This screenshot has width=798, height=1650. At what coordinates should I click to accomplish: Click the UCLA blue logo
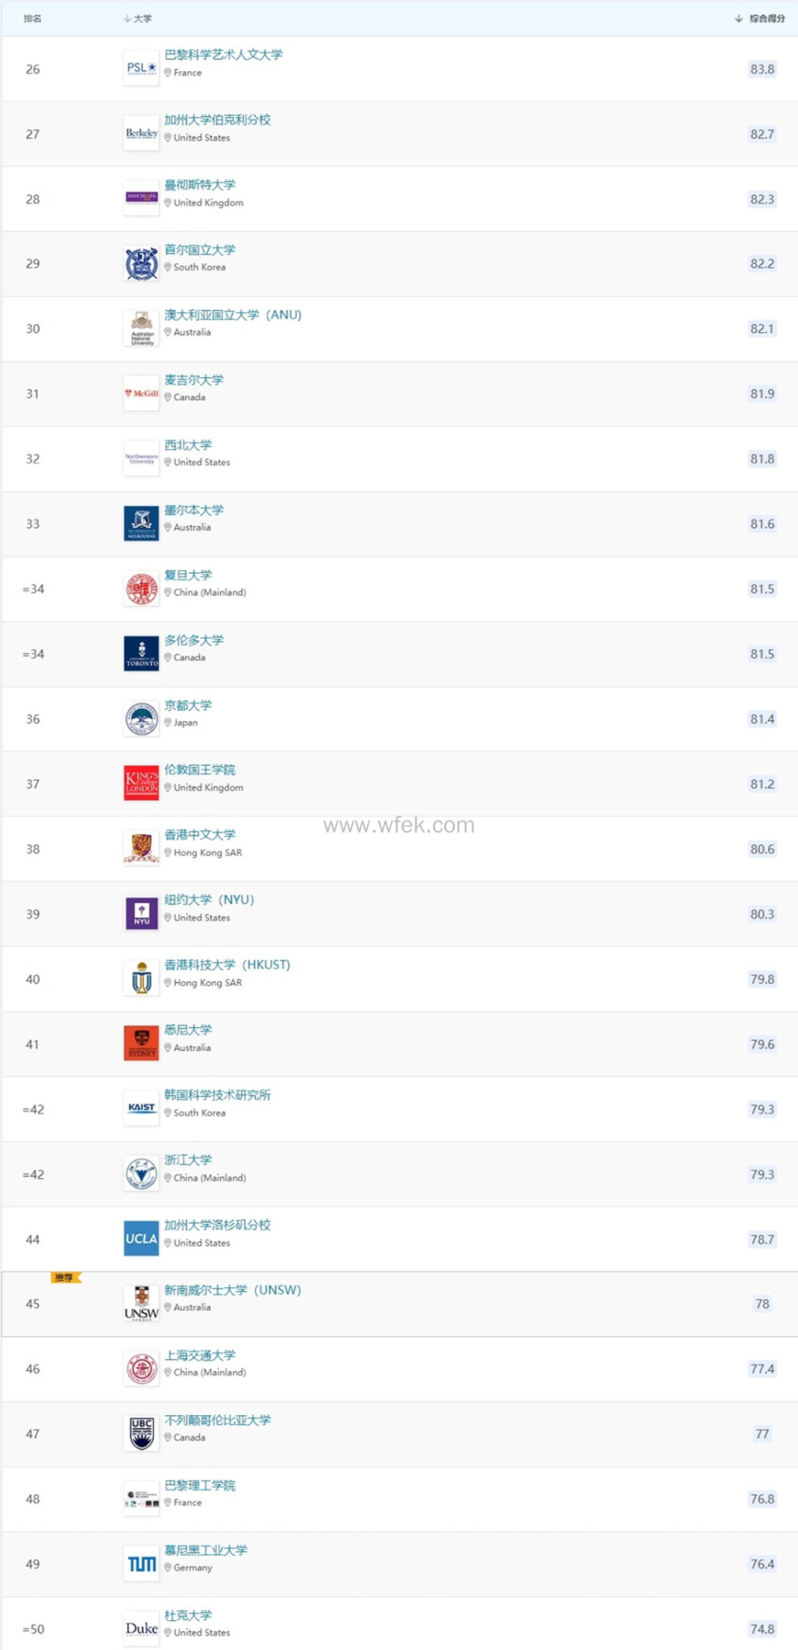coord(141,1239)
